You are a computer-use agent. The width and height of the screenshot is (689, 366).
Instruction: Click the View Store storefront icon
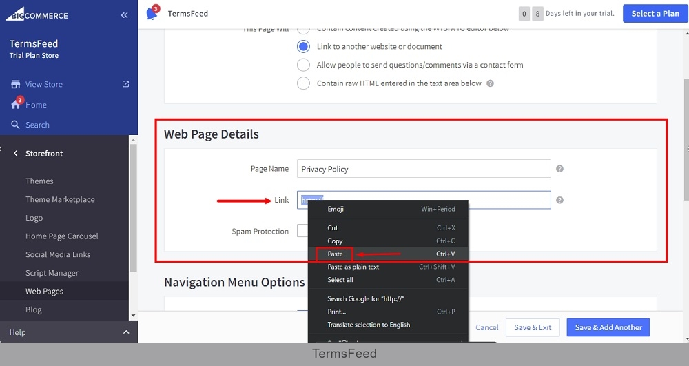(16, 84)
